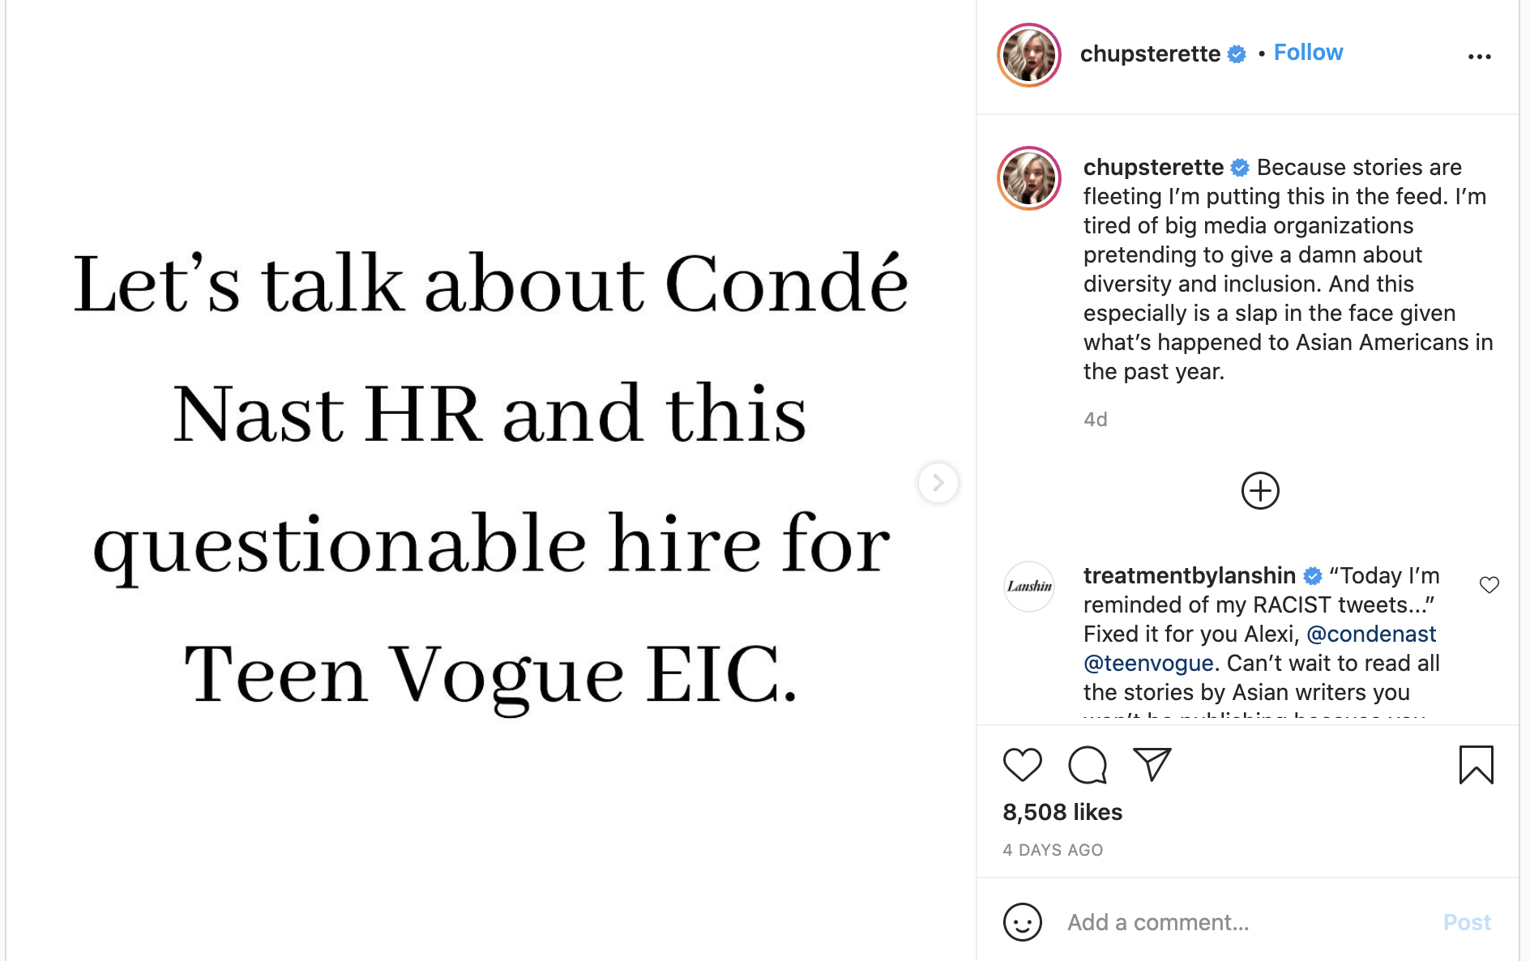The image size is (1530, 961).
Task: Click chupsterette avatar beside the caption
Action: tap(1029, 178)
